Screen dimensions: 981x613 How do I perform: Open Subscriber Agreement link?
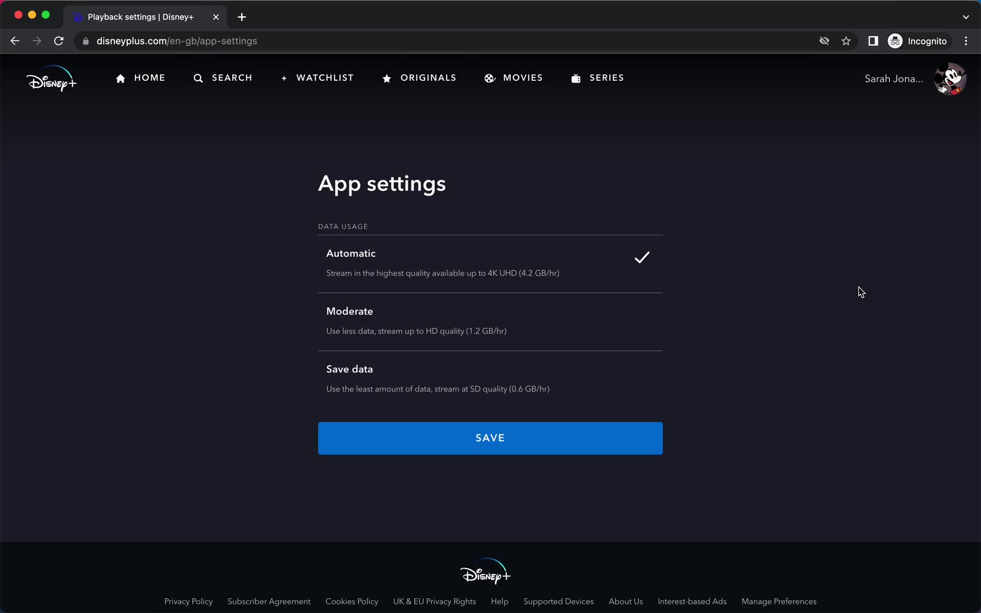point(269,601)
